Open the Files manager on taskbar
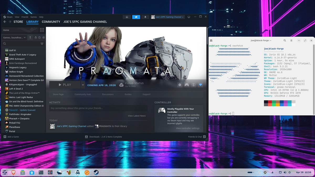The height and width of the screenshot is (177, 315). pos(23,172)
